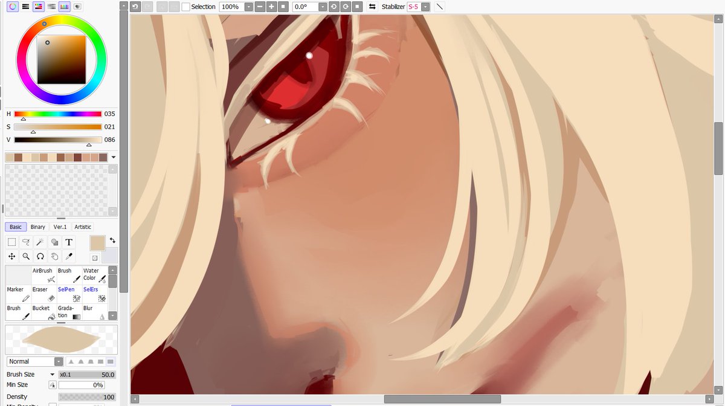Viewport: 725px width, 406px height.
Task: Toggle the scratchpad panel icon
Action: coord(78,6)
